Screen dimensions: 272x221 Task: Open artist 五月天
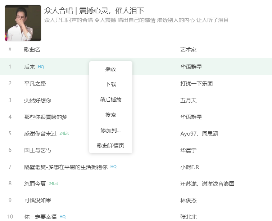pyautogui.click(x=188, y=100)
